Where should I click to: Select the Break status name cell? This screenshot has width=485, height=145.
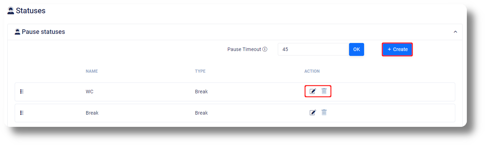[x=92, y=113]
